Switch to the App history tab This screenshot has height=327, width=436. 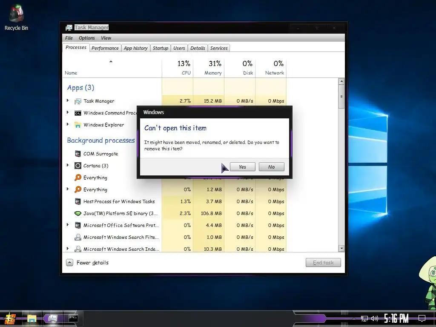point(136,48)
